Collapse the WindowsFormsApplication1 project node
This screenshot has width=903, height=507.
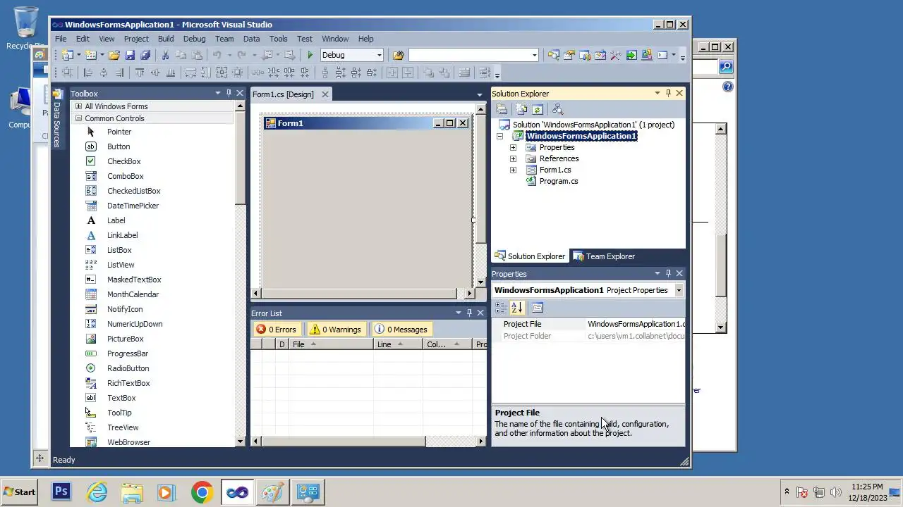point(500,136)
